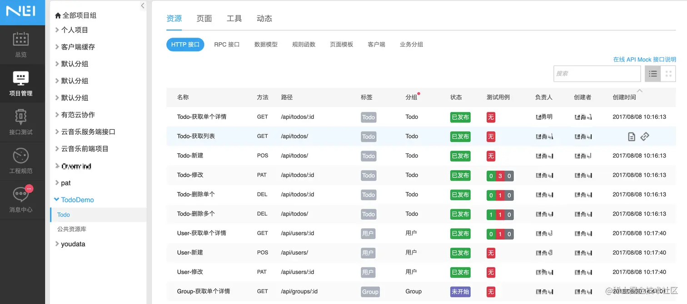
Task: Expand 客户端缓存 group
Action: coord(57,47)
